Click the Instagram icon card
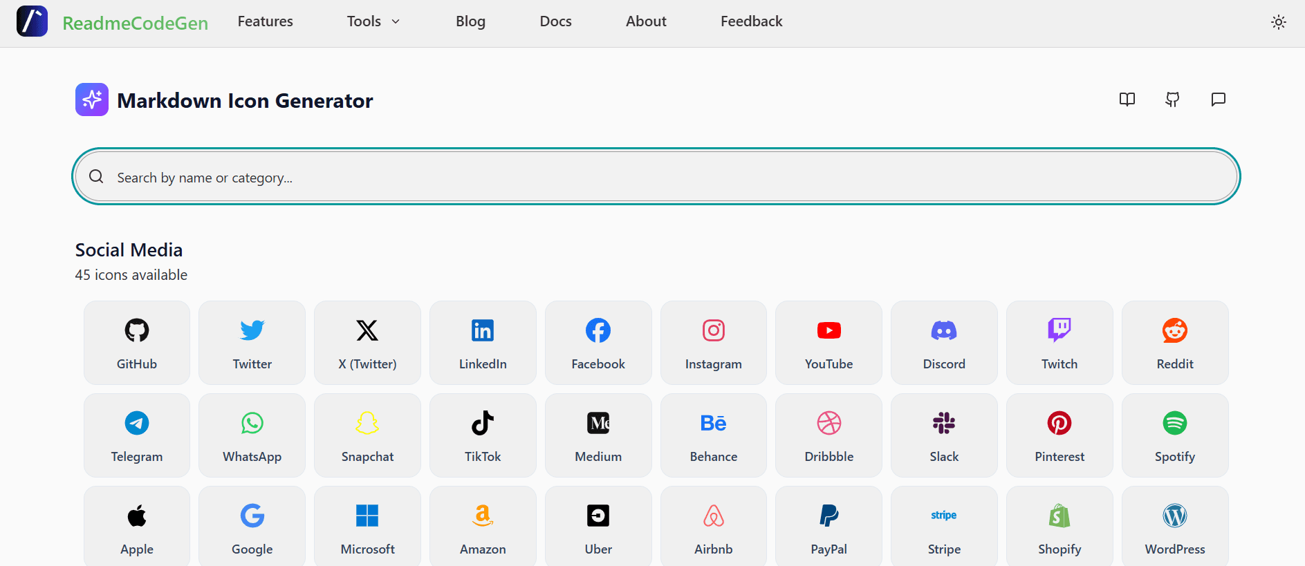Image resolution: width=1305 pixels, height=566 pixels. coord(713,343)
